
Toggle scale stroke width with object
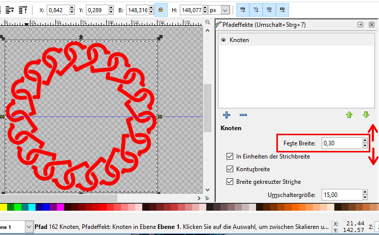point(242,10)
